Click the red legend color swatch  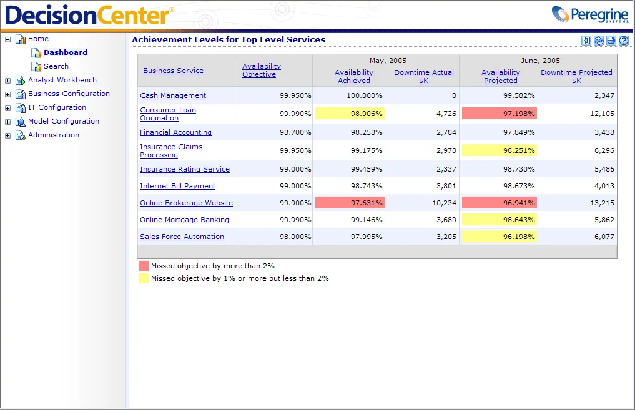pyautogui.click(x=144, y=266)
